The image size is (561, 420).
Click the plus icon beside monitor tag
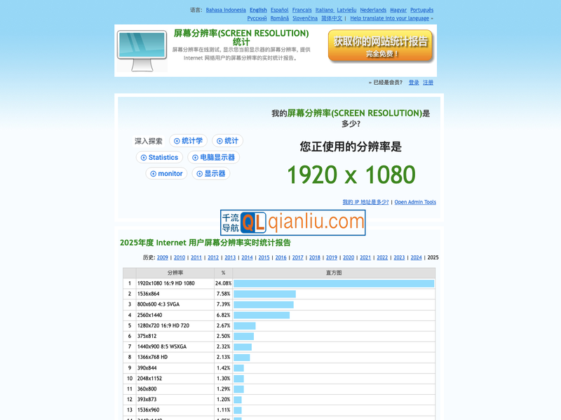pos(153,173)
